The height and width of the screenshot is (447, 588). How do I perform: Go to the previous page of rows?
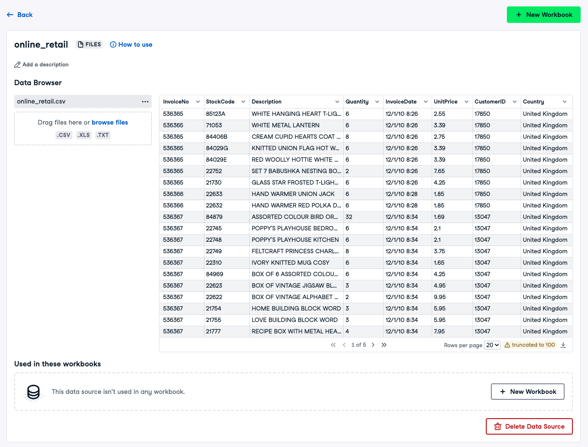[344, 345]
